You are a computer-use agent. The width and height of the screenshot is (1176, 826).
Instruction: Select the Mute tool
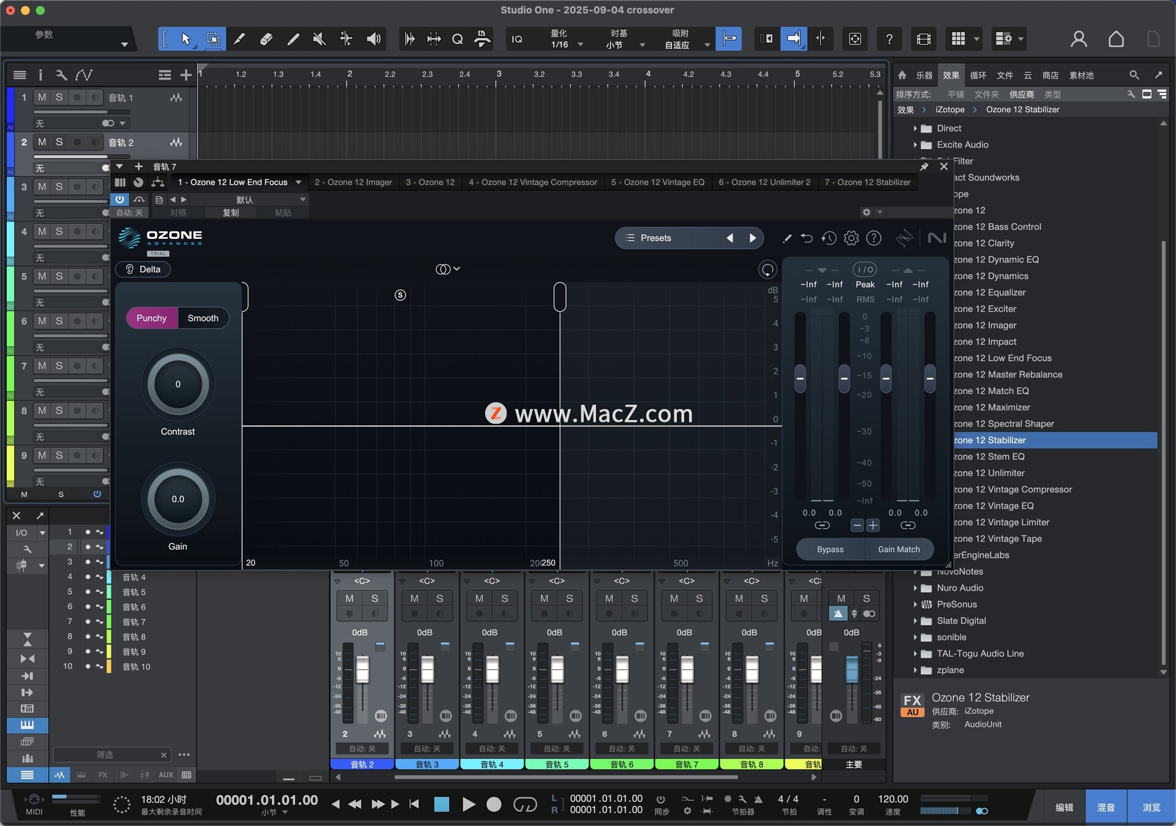click(319, 39)
